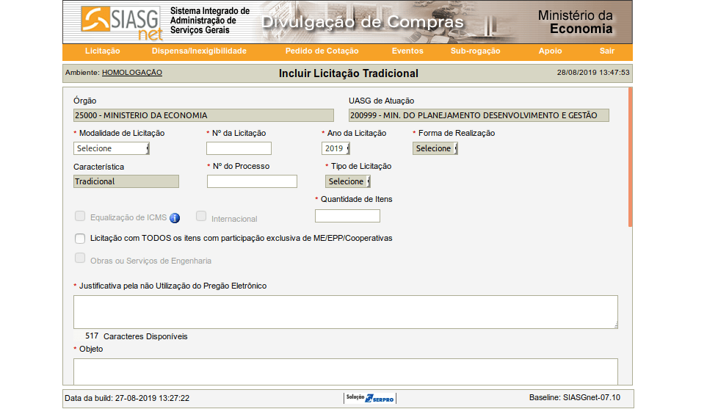This screenshot has height=409, width=718.
Task: Focus the Quantidade de Itens field
Action: [x=347, y=216]
